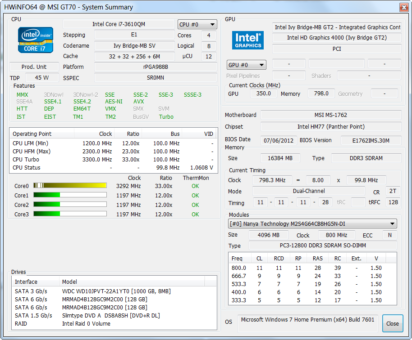Select the 666.7 frequency timing row
The width and height of the screenshot is (412, 340).
[x=312, y=276]
